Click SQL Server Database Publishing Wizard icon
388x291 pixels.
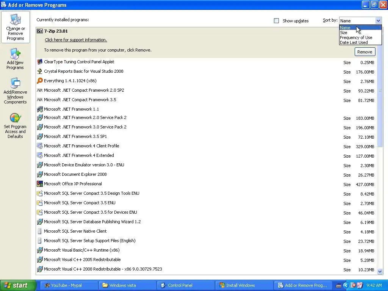coord(39,222)
